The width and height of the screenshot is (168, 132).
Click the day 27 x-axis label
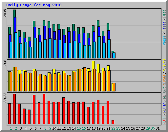(138, 128)
